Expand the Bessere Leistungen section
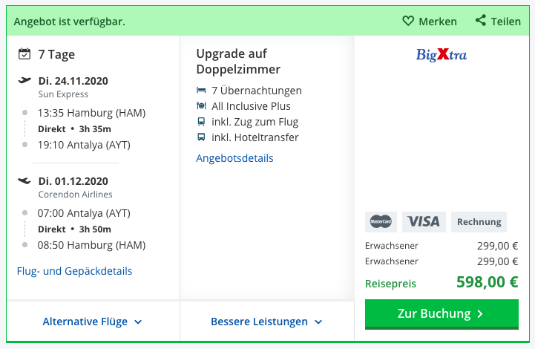This screenshot has width=535, height=349. pos(267,322)
